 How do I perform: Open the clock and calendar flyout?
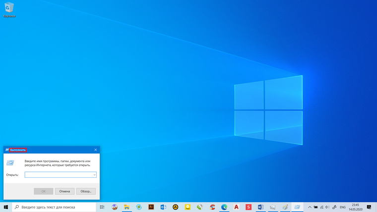click(x=356, y=207)
